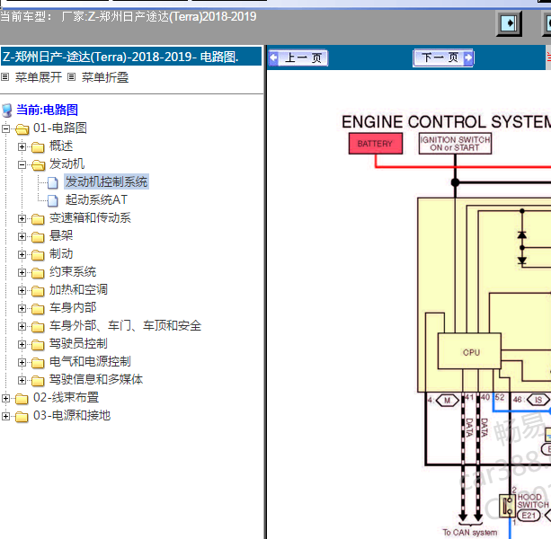Select the 车身内部 folder label
Viewport: 551px width, 539px height.
pyautogui.click(x=73, y=307)
